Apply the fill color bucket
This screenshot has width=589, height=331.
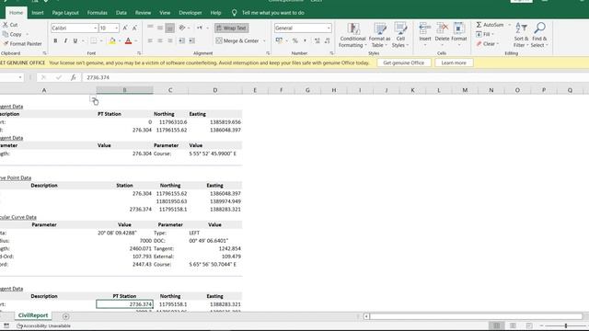tap(112, 40)
